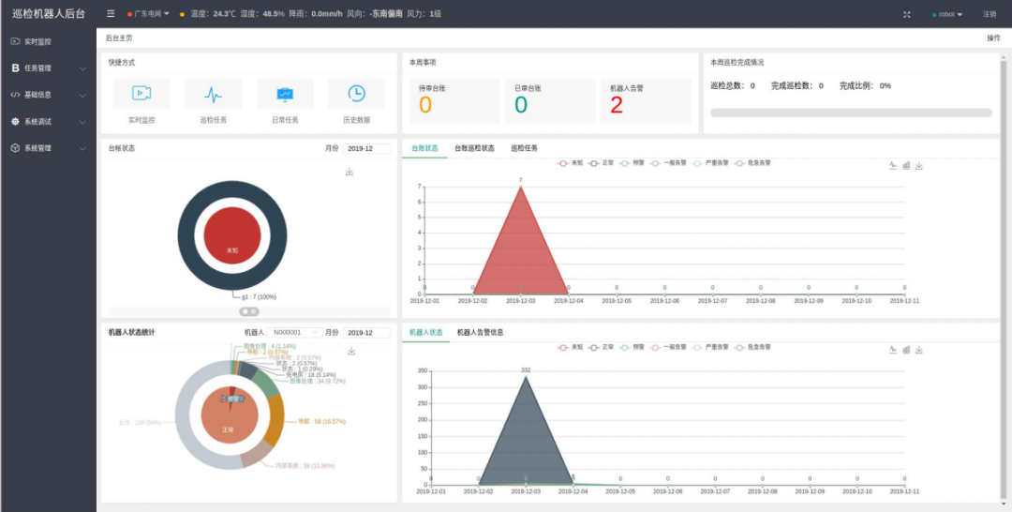1012x512 pixels.
Task: Open the 广东电网 dropdown in header
Action: [x=150, y=14]
